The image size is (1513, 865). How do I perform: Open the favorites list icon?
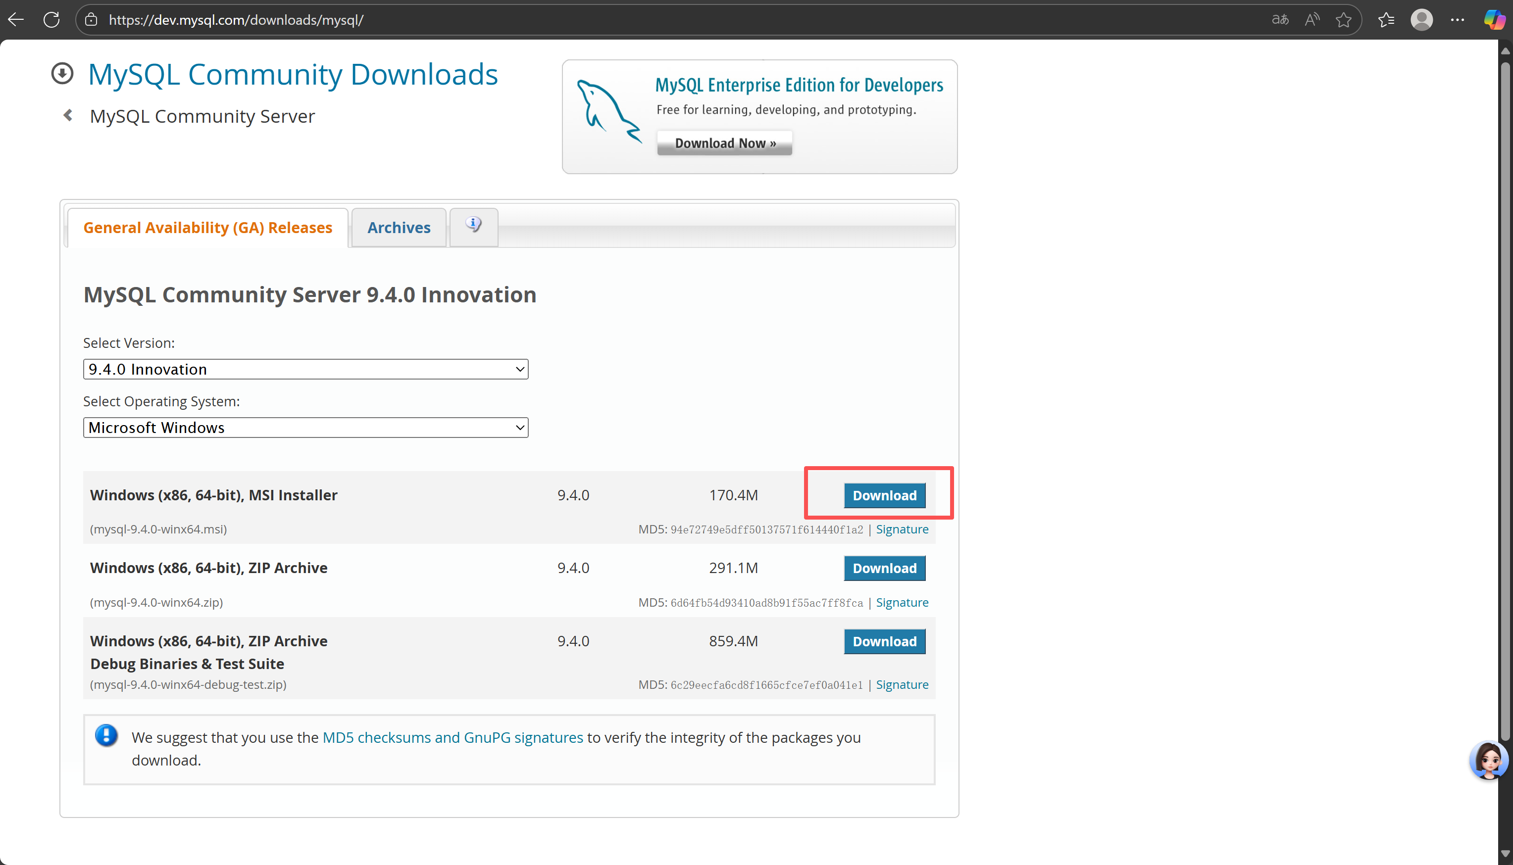pos(1386,20)
